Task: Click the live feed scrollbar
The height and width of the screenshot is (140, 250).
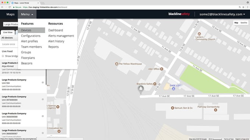Action: click(x=46, y=77)
